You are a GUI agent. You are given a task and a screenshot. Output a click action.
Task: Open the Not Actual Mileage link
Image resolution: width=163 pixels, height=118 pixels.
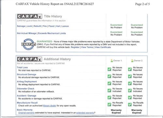point(27,33)
